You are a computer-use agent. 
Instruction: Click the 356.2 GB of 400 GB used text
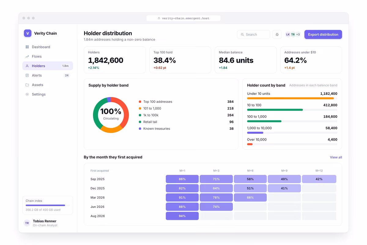43,210
